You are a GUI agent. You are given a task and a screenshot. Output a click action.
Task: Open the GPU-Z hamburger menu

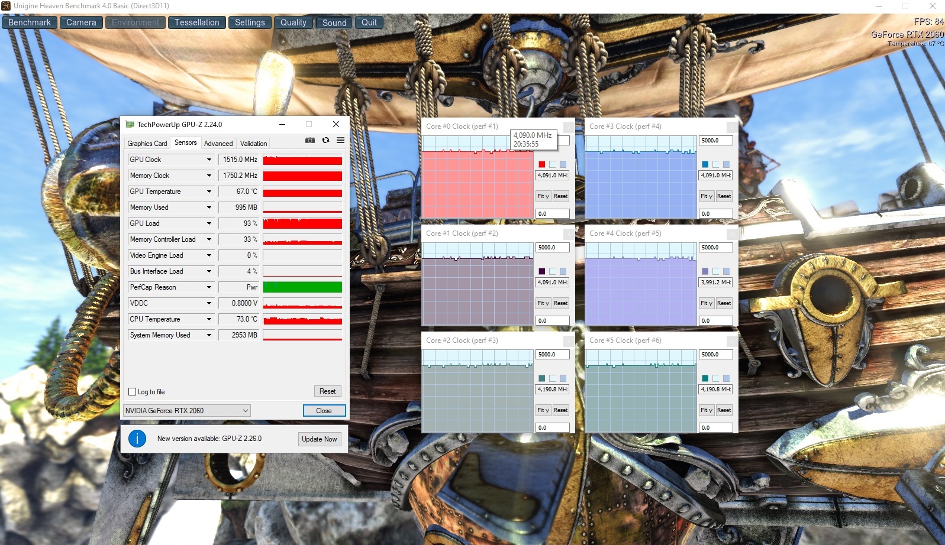tap(340, 140)
